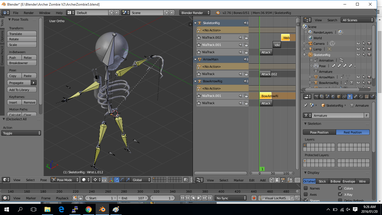Viewport: 382px width, 215px height.
Task: Select the Rotate manipulator icon
Action: point(122,180)
